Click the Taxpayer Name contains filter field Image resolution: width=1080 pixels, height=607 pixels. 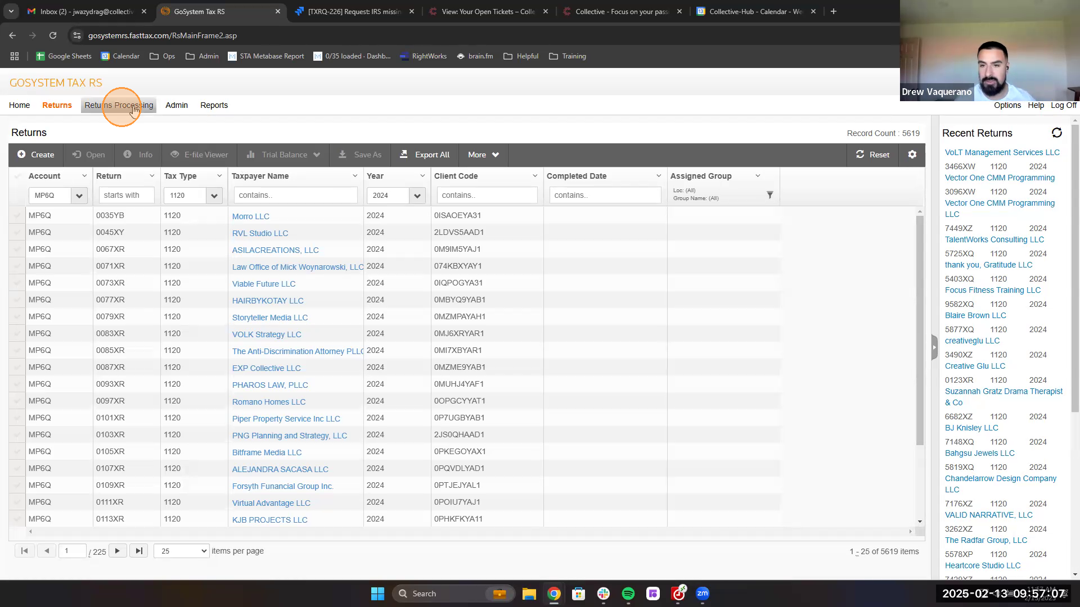[295, 195]
